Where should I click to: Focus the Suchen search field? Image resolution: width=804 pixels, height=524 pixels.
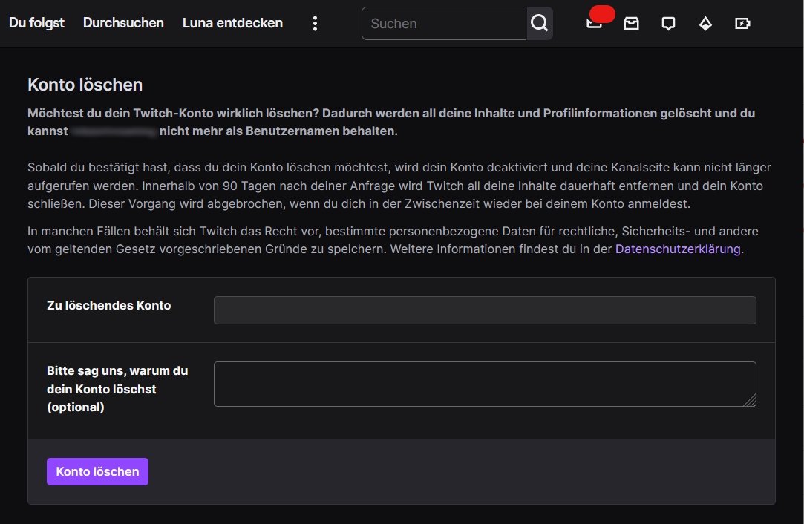tap(443, 24)
